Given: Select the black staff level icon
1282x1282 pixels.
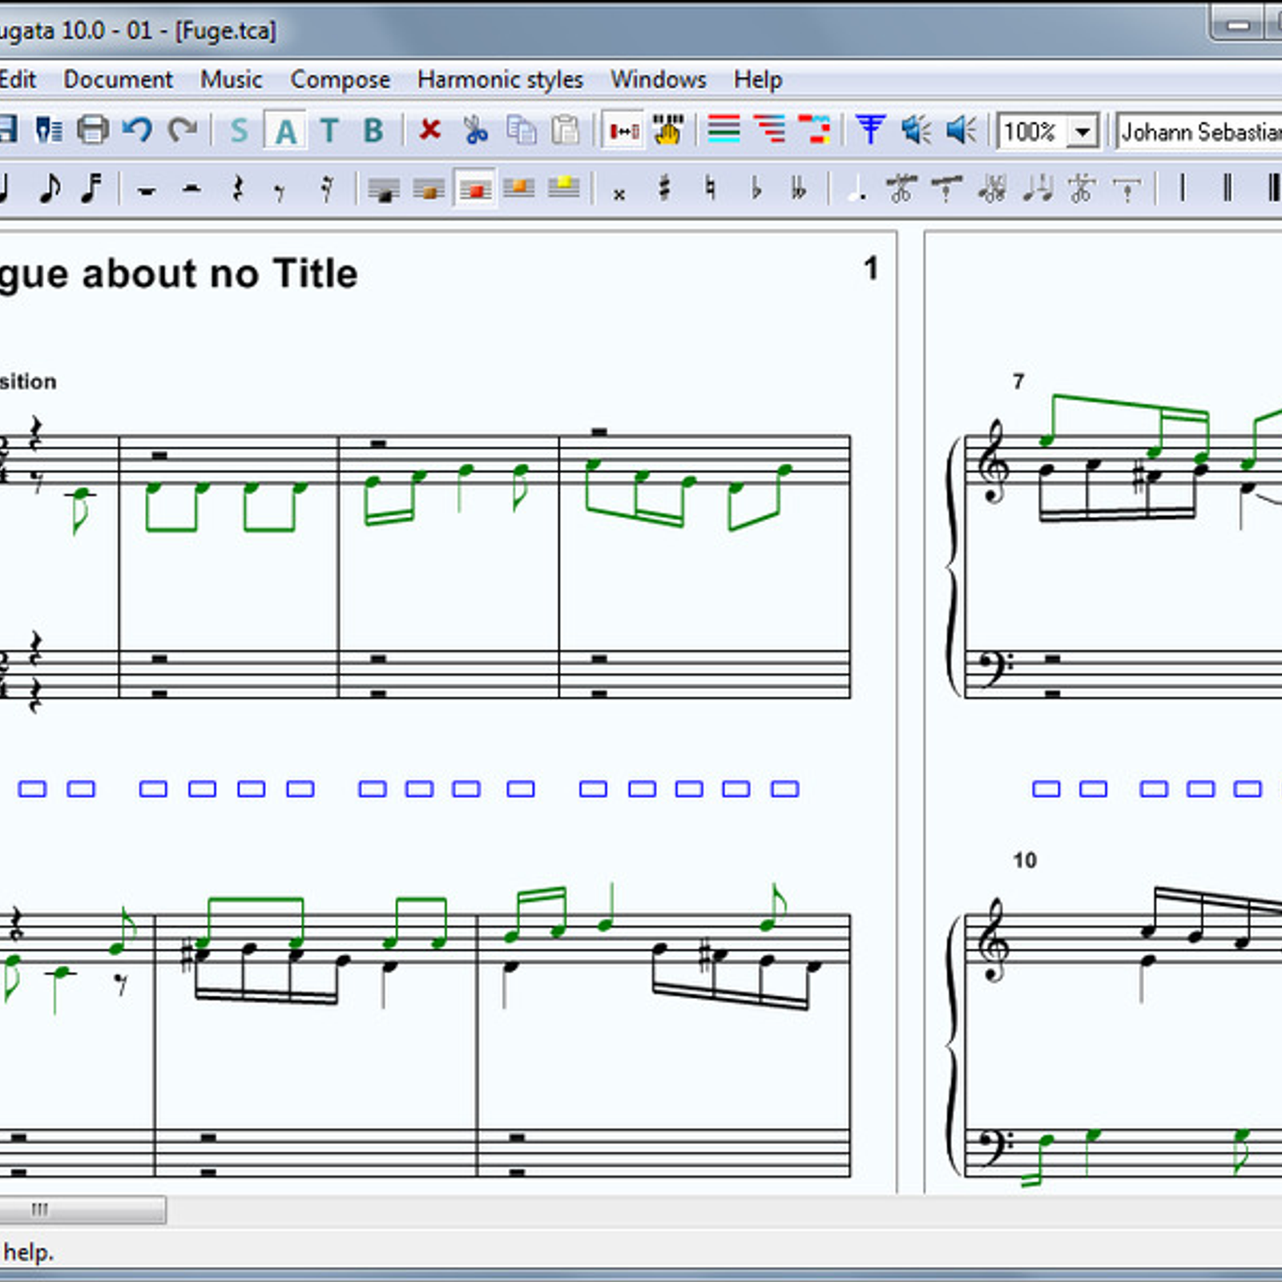Looking at the screenshot, I should (x=384, y=190).
